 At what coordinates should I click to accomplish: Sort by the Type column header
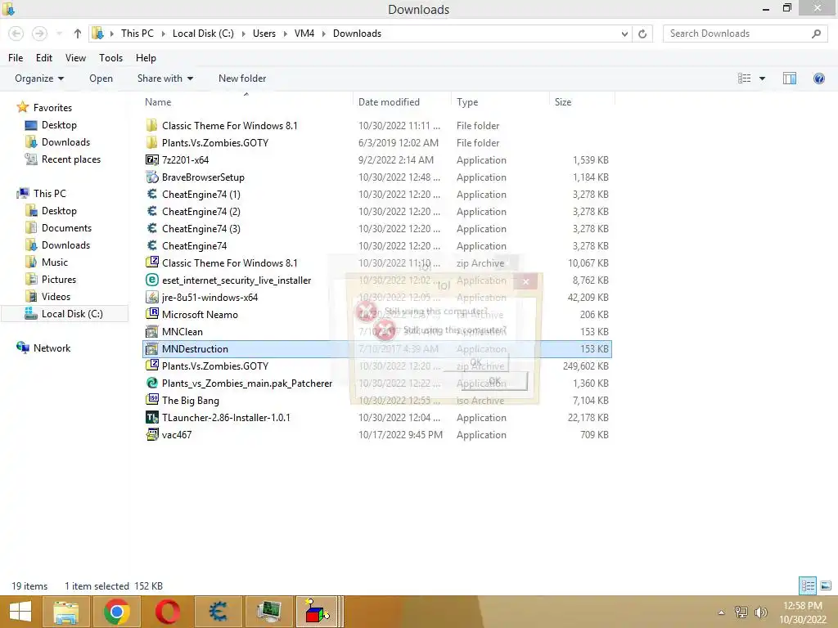click(500, 101)
